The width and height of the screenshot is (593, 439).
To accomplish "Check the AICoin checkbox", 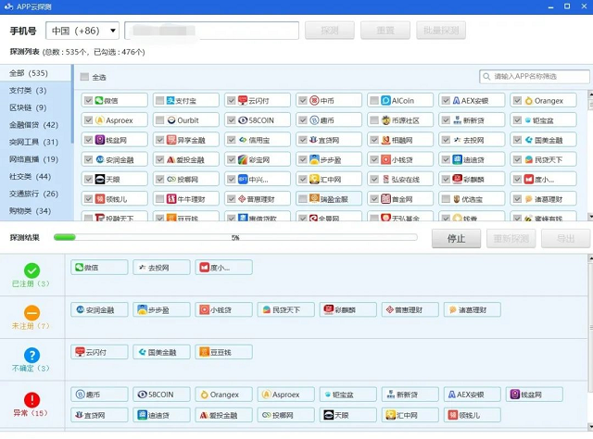I will pos(374,101).
